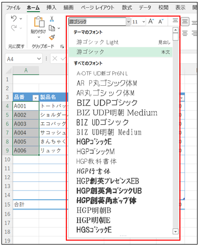Click the Copy icon
The height and width of the screenshot is (245, 198).
pos(52,28)
